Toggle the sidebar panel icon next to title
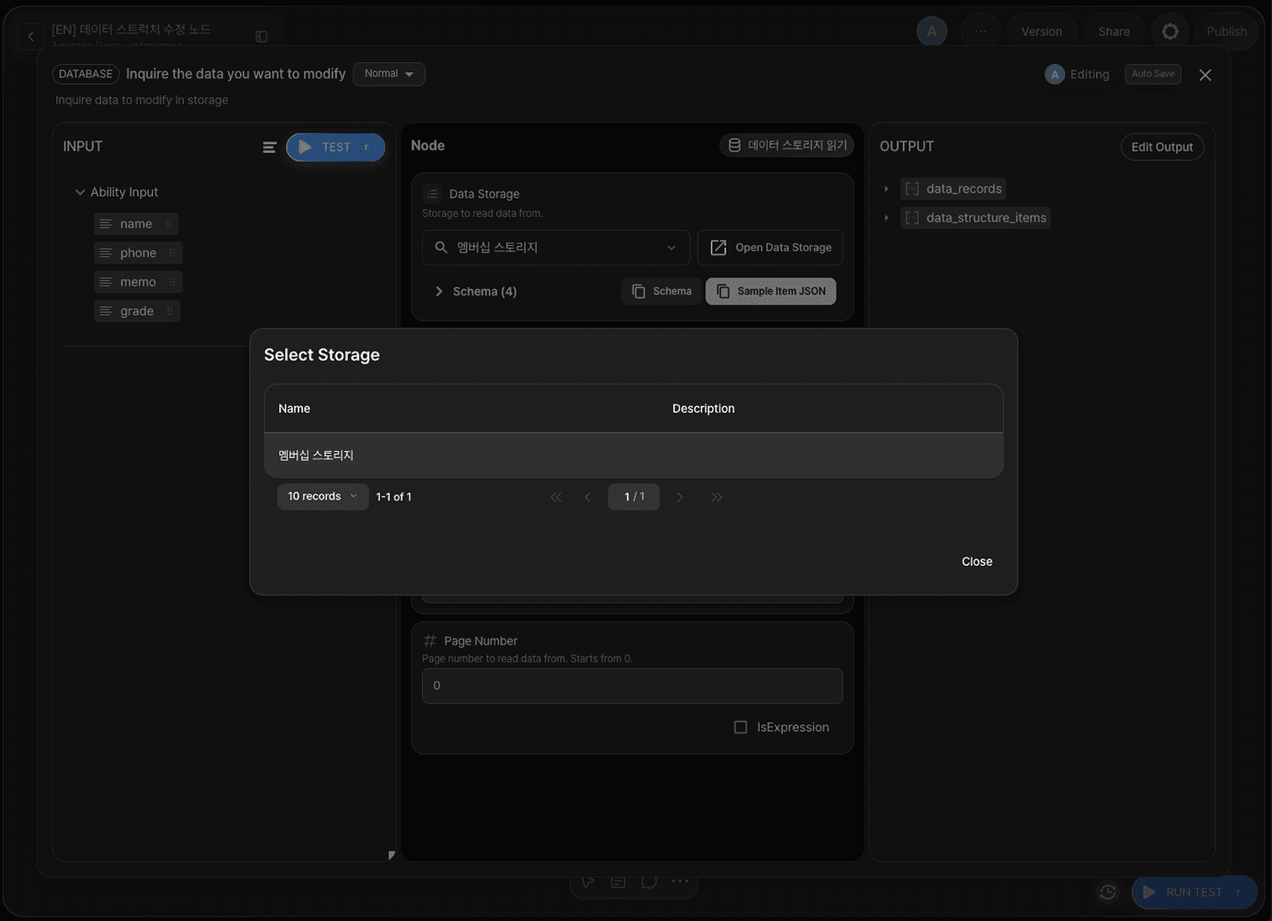This screenshot has width=1272, height=921. click(261, 37)
